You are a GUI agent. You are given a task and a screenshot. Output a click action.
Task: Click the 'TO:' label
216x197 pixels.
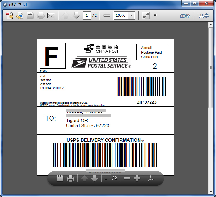tap(51, 118)
